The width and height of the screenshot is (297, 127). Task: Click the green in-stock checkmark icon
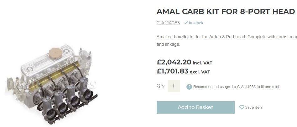tap(186, 23)
